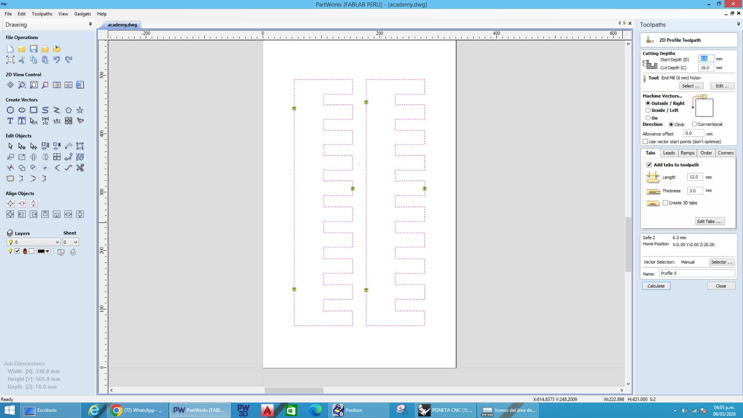Open the layer color dropdown
743x418 pixels.
click(x=48, y=251)
